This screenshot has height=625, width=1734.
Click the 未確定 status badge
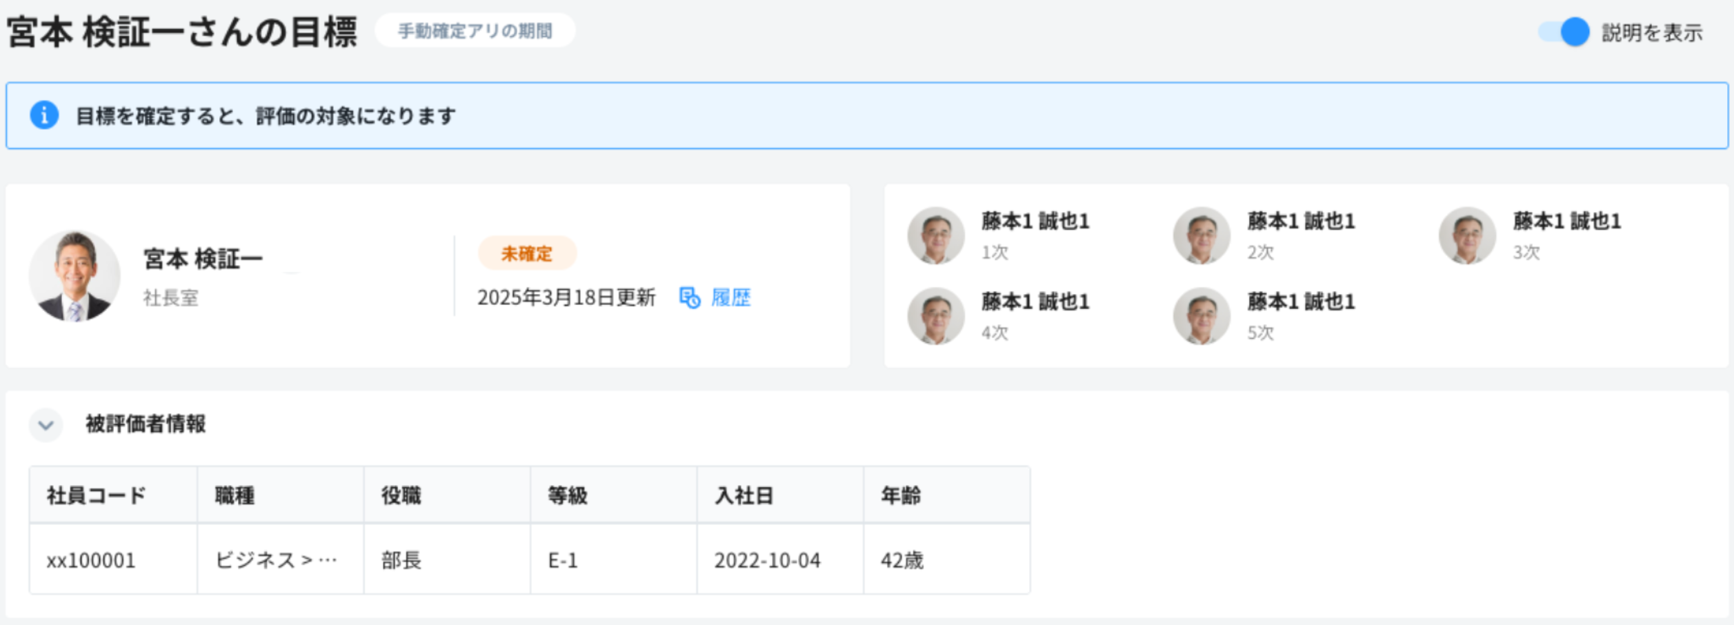[527, 253]
